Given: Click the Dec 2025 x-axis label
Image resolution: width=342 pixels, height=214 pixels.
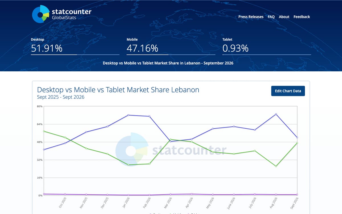Looking at the screenshot, I should pyautogui.click(x=105, y=203).
